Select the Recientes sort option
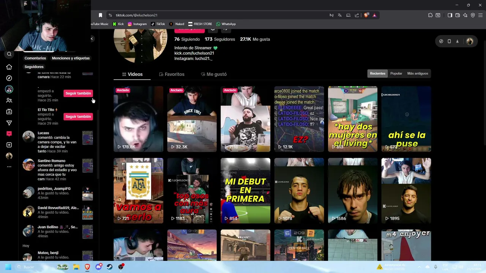 [378, 74]
